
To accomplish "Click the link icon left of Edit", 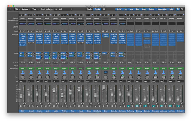I will (x=10, y=9).
